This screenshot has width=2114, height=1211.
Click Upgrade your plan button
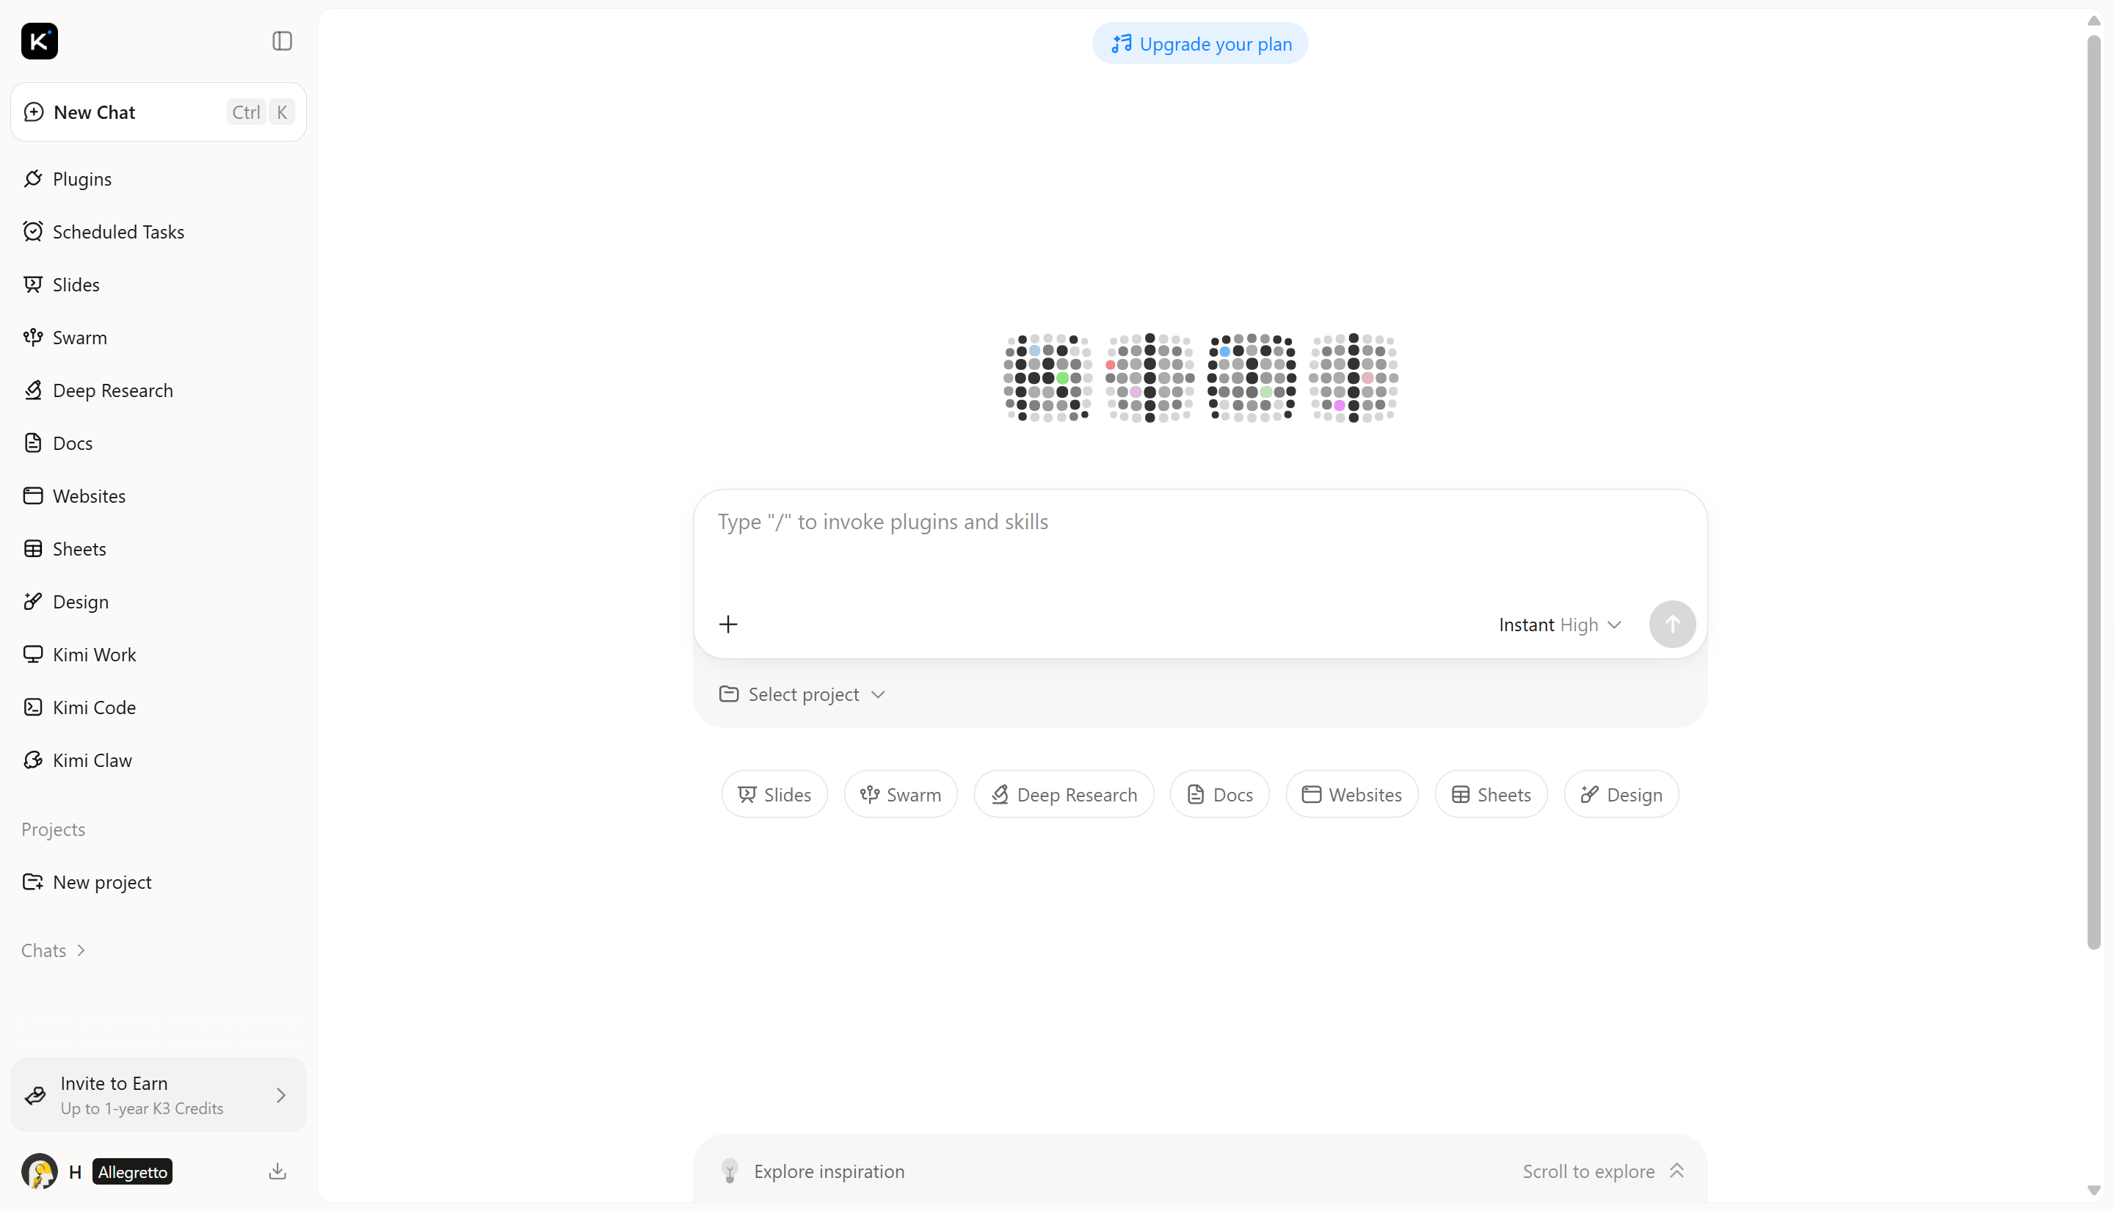(x=1199, y=43)
